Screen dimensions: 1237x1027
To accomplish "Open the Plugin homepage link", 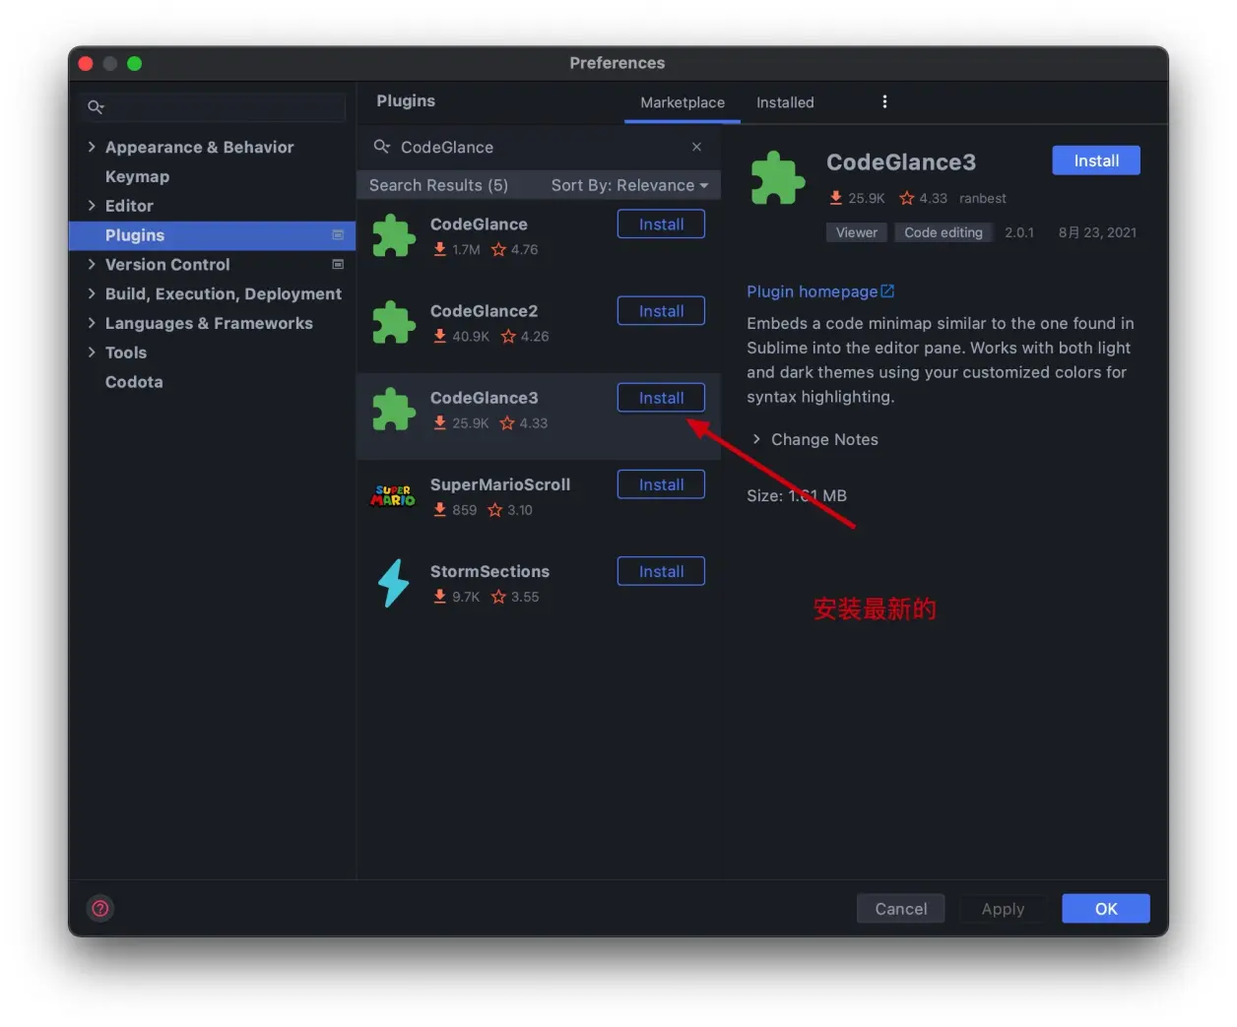I will (x=812, y=291).
